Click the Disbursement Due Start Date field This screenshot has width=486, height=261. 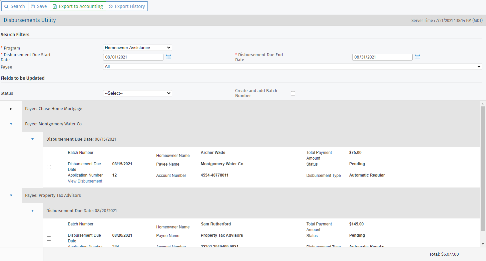133,57
